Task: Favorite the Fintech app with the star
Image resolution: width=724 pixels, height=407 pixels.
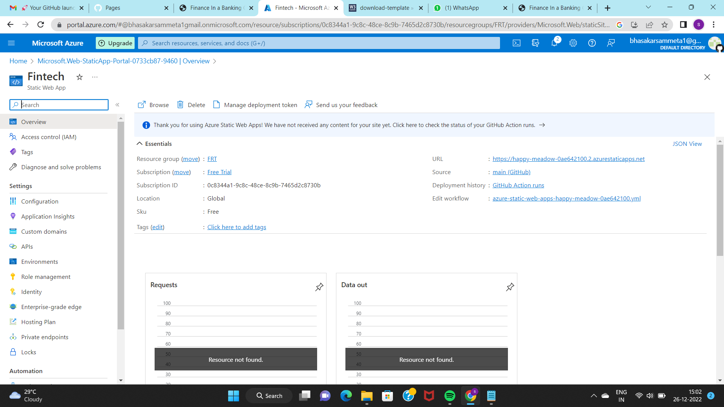Action: tap(79, 77)
